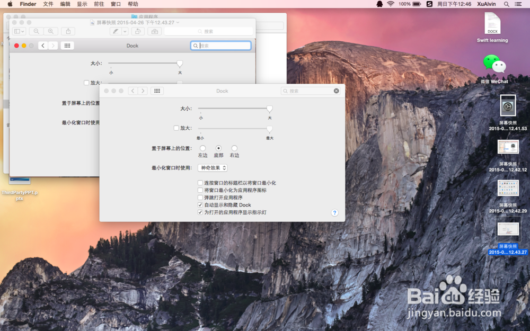
Task: Click the Zoom In magnifier in Preview toolbar
Action: point(50,31)
